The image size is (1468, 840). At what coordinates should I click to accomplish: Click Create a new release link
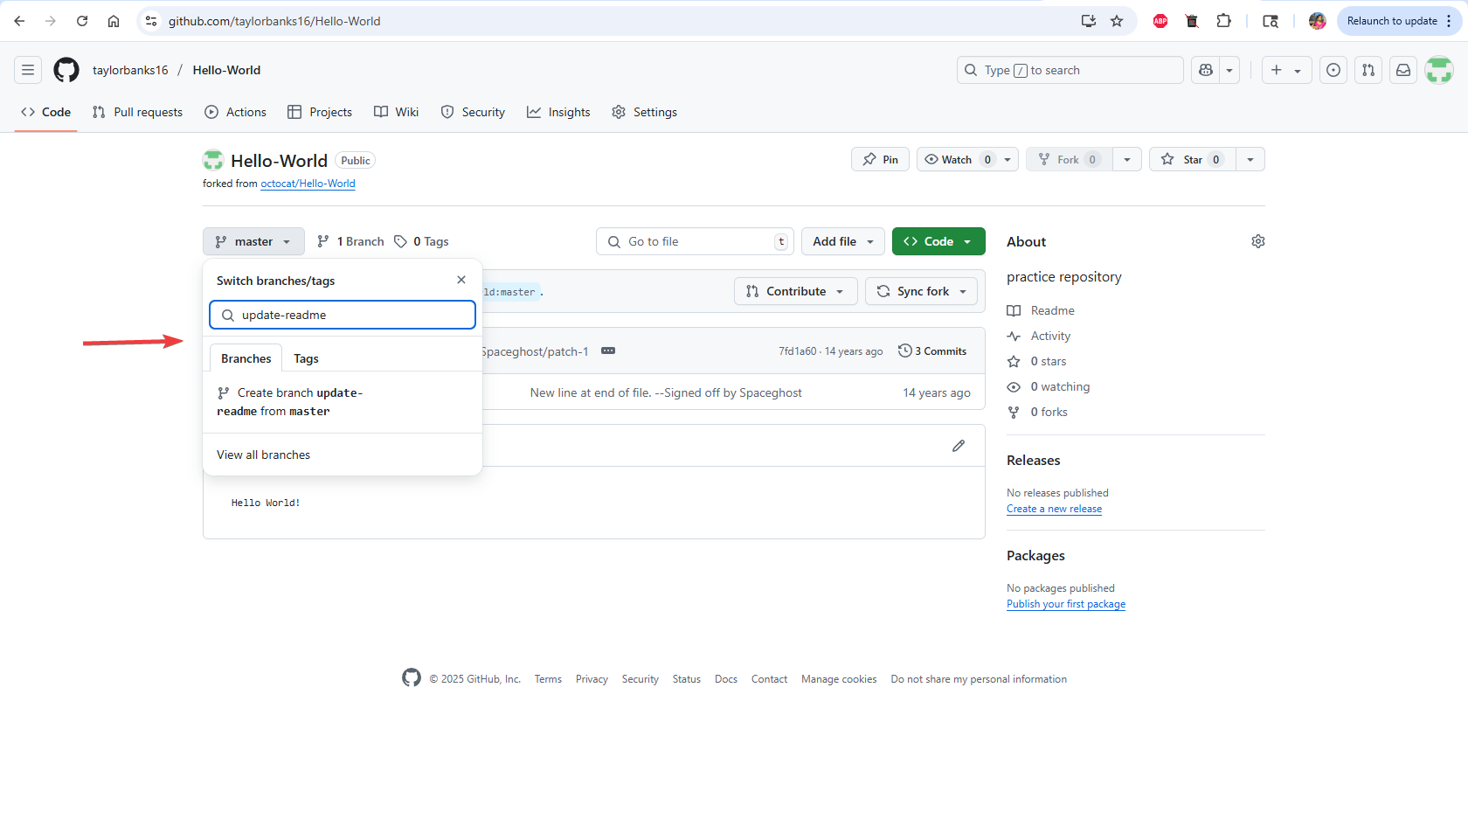click(1054, 509)
